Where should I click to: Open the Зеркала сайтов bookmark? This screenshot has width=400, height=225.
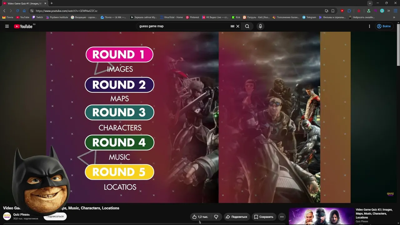click(x=144, y=17)
